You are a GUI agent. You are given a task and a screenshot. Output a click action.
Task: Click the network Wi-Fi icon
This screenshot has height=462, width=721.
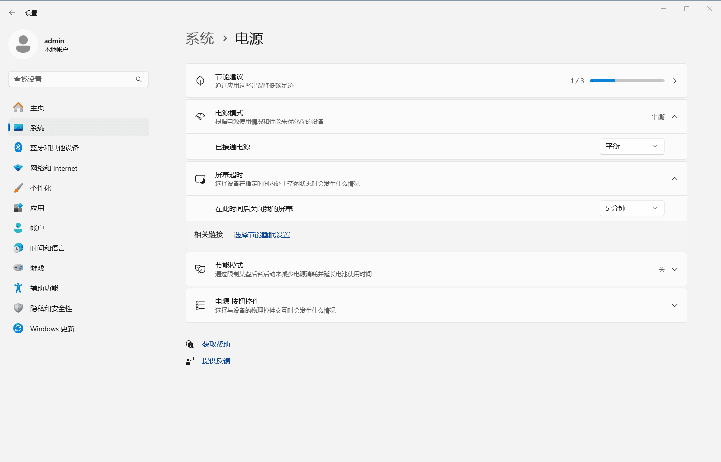[18, 168]
